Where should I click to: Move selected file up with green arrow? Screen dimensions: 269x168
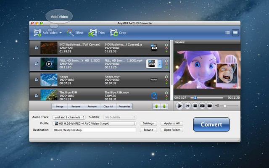click(x=156, y=106)
